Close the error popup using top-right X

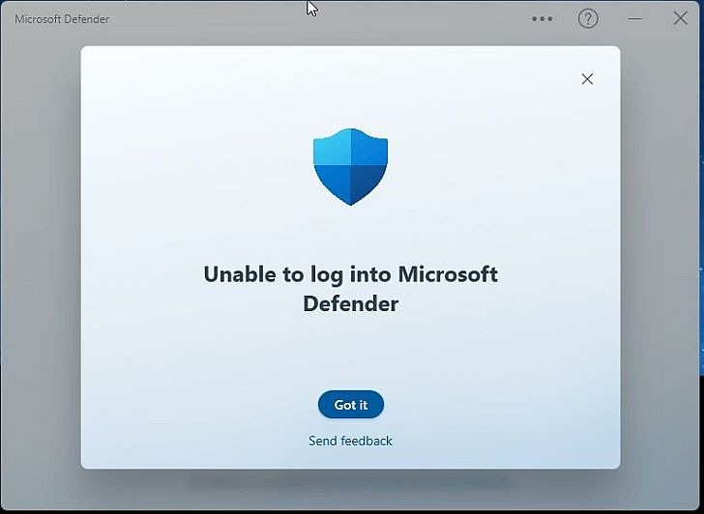pos(587,79)
